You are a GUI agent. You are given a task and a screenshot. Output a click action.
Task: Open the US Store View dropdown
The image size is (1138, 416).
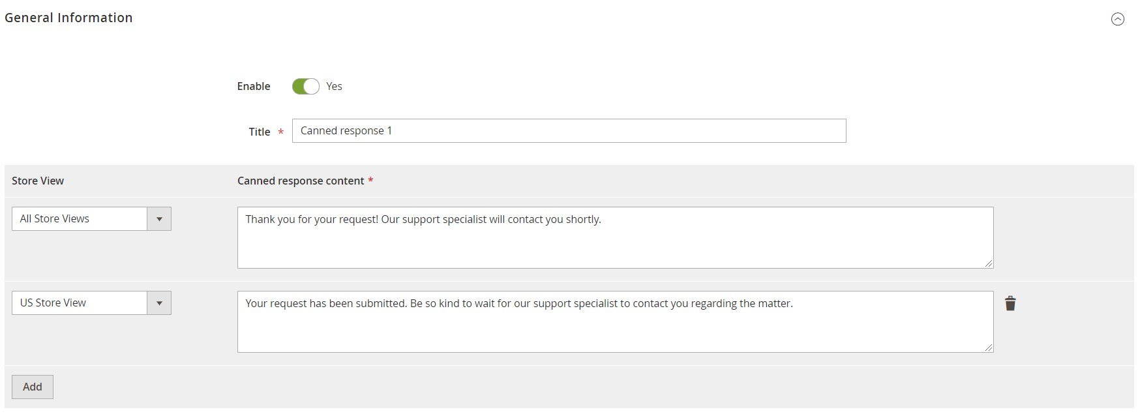91,303
